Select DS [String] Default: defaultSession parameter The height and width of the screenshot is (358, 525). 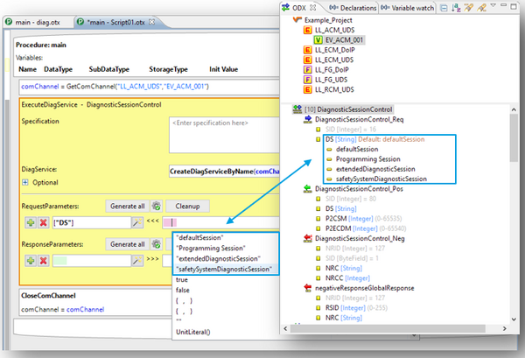click(375, 139)
